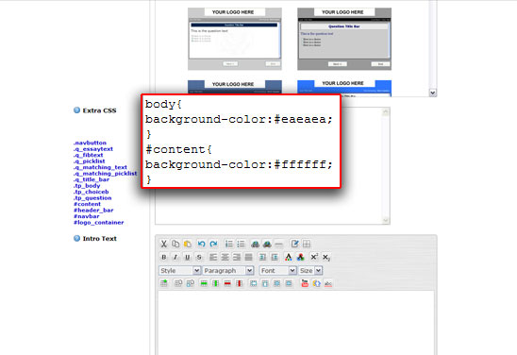This screenshot has width=517, height=355.
Task: Click the .q_picklist link
Action: pos(89,161)
